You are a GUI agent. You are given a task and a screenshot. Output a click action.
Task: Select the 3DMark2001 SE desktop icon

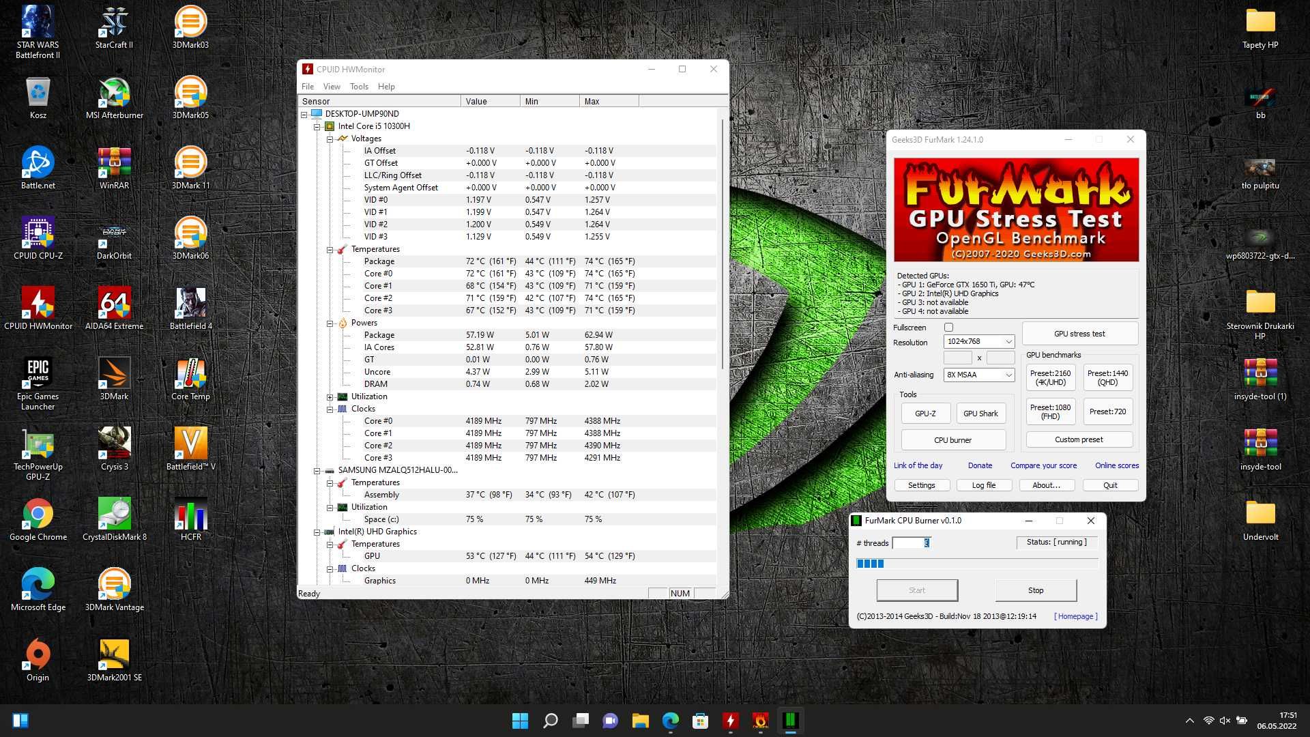point(114,660)
